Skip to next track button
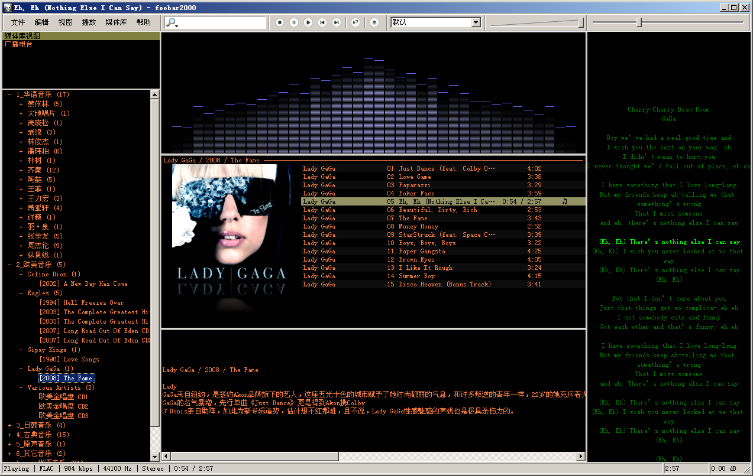 (337, 22)
